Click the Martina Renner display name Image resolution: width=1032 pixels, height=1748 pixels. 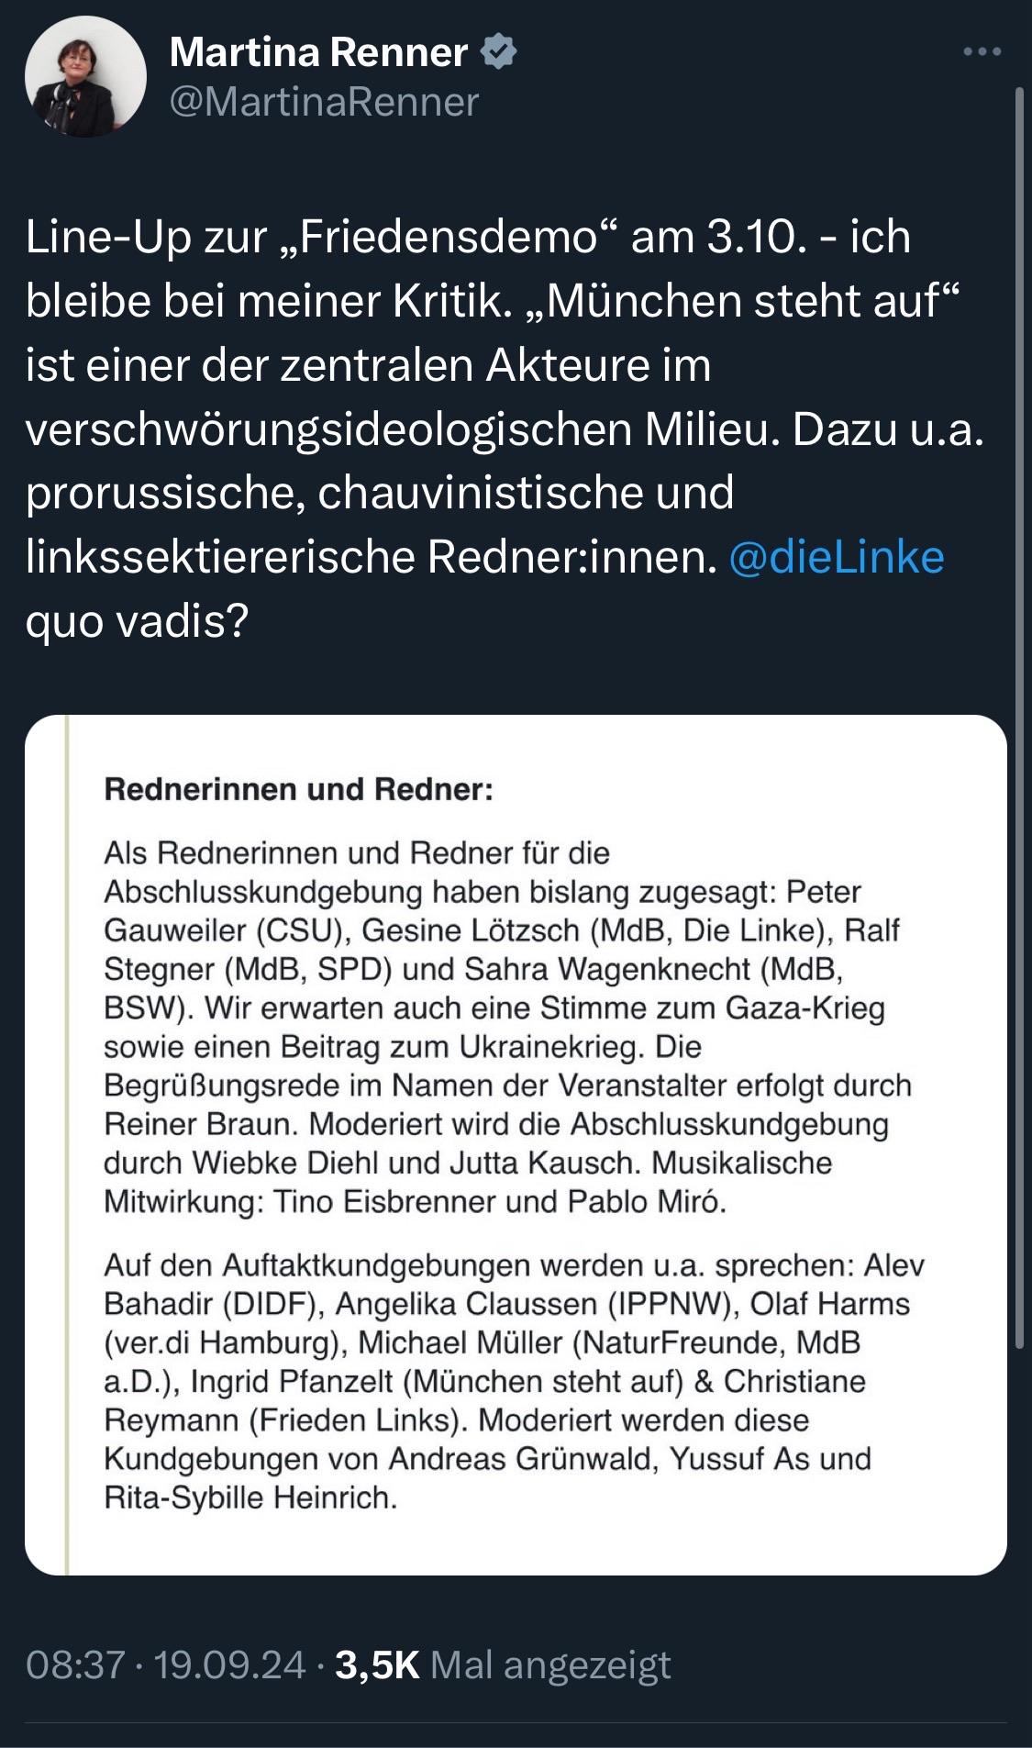318,52
